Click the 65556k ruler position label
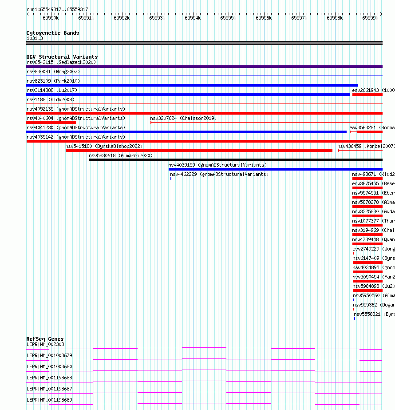 tap(264, 18)
